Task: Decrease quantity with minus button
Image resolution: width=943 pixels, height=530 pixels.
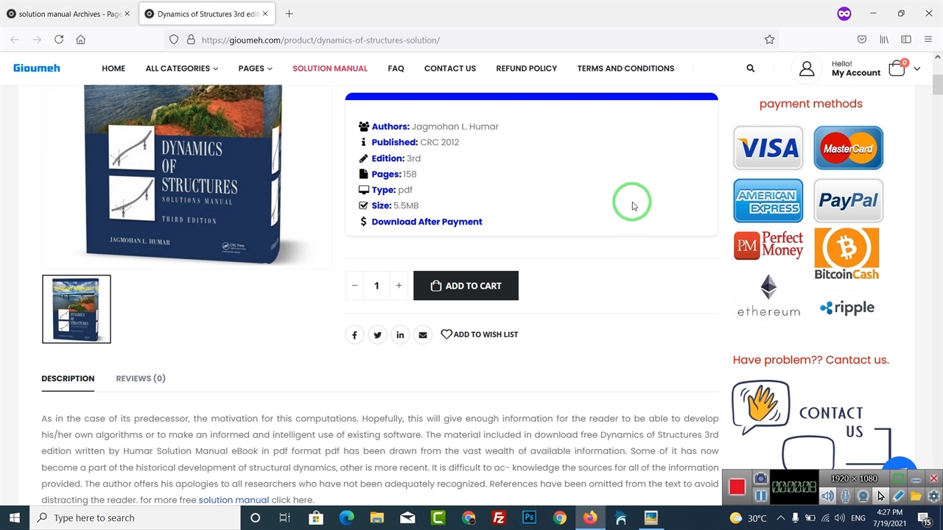Action: 354,286
